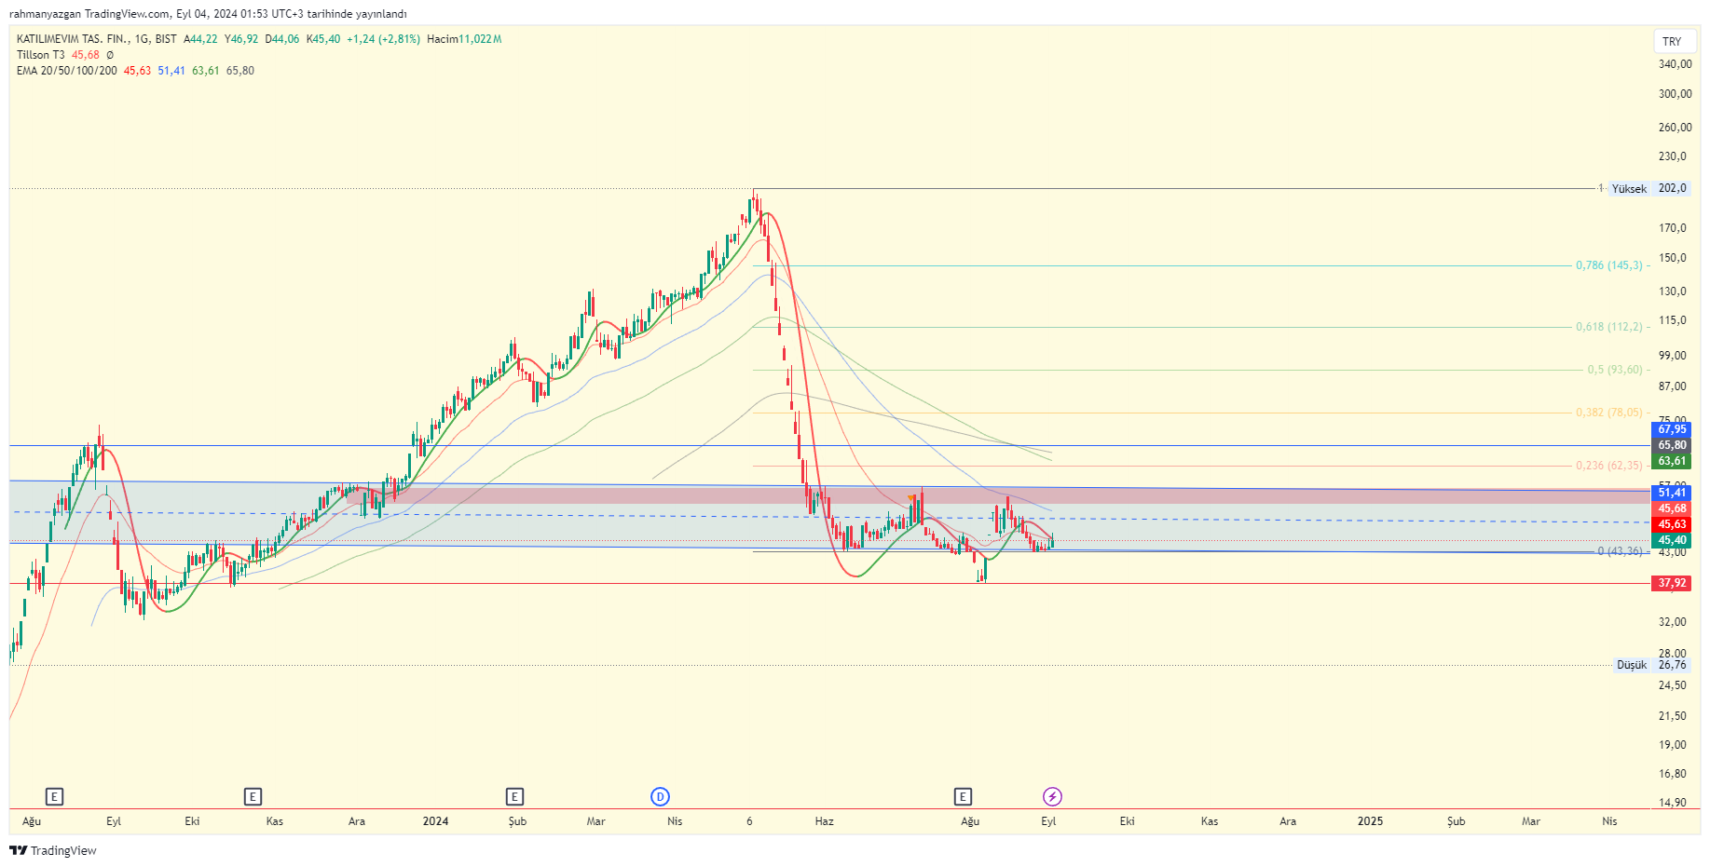This screenshot has width=1710, height=867.
Task: Click the blue 67,95 price axis label
Action: [x=1672, y=429]
